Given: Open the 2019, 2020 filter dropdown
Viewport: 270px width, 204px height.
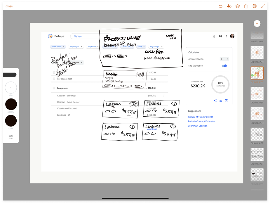Looking at the screenshot, I should click(x=58, y=47).
